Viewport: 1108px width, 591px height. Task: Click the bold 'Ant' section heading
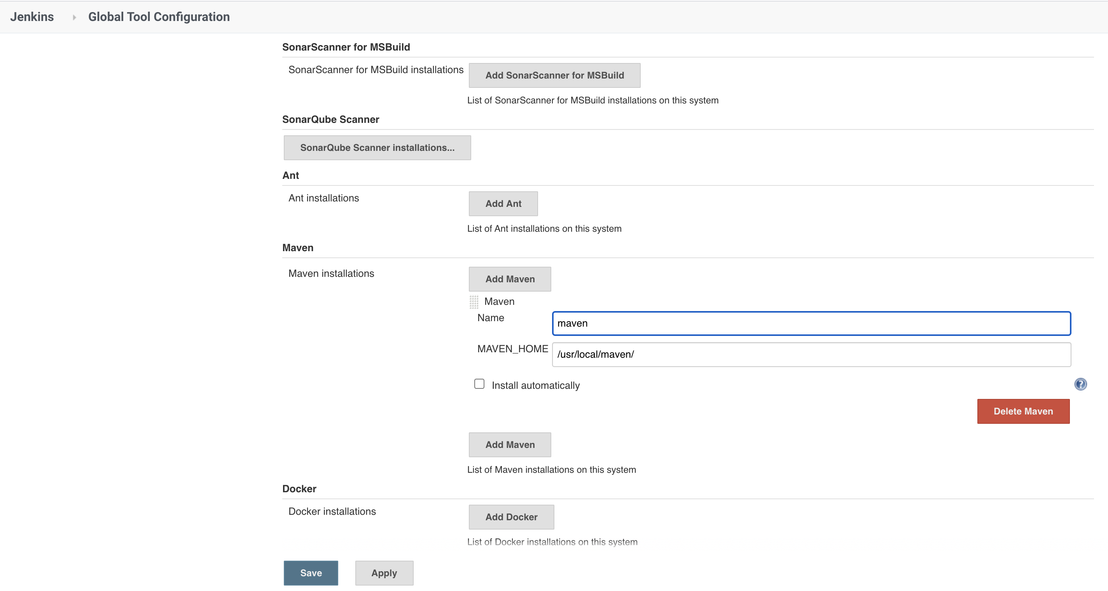(x=290, y=175)
